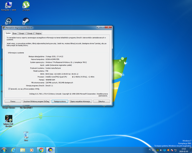Screen dimensions: 192x153
Task: Click Zapisz wszystkie informacje button
Action: (81, 101)
